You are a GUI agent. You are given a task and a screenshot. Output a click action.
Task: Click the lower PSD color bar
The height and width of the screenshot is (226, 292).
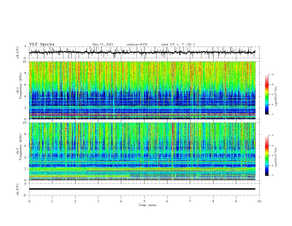coord(267,155)
